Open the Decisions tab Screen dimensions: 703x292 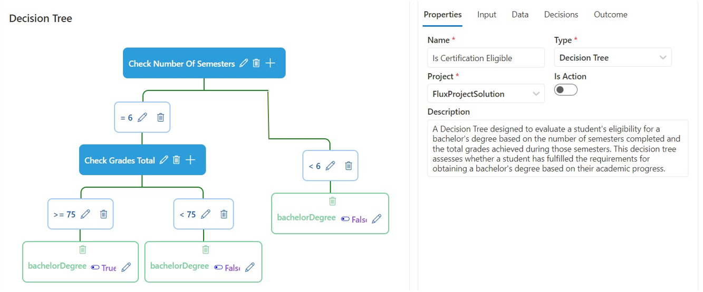pos(561,15)
